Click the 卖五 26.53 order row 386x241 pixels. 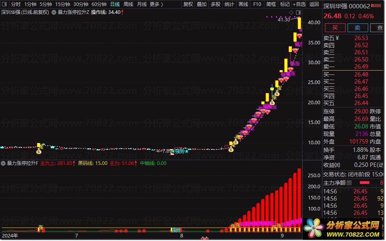[x=354, y=38]
